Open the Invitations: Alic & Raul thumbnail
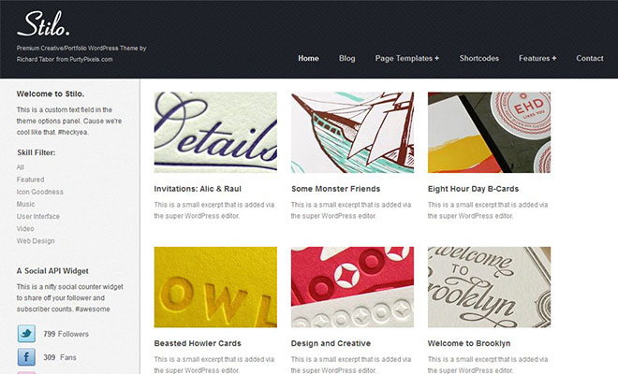Screen dimensions: 618x374 [215, 132]
